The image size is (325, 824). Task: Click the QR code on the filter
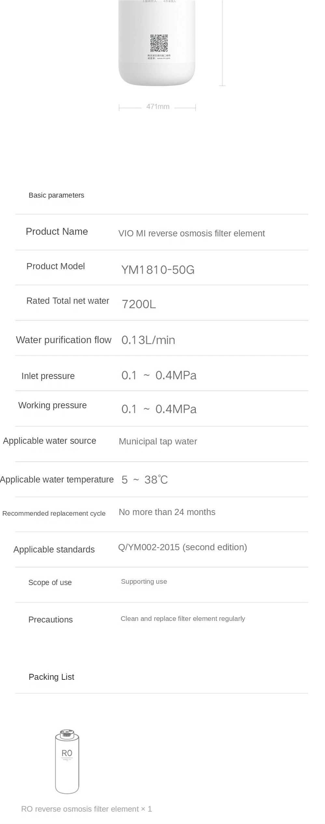coord(159,43)
